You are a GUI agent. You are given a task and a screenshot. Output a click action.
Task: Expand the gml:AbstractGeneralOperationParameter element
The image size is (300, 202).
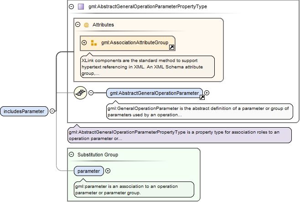click(207, 93)
